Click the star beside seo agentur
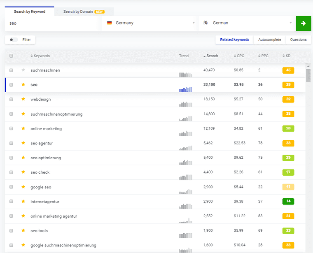 [x=23, y=143]
